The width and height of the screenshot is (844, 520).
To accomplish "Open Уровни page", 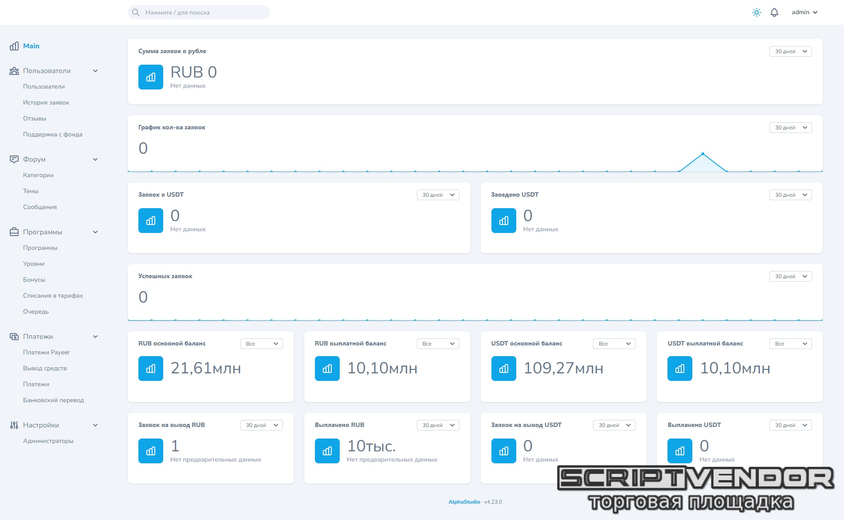I will pos(34,264).
